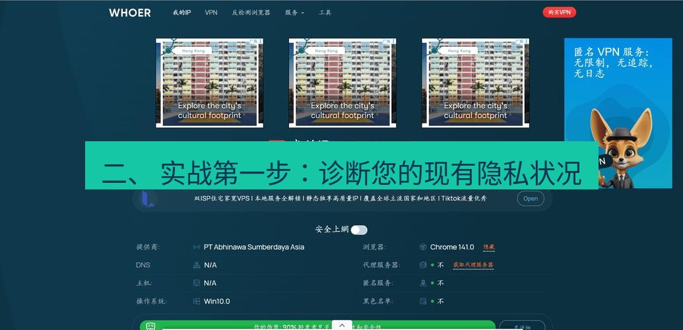Open the 我的IP nav item
Image resolution: width=683 pixels, height=330 pixels.
click(x=181, y=13)
